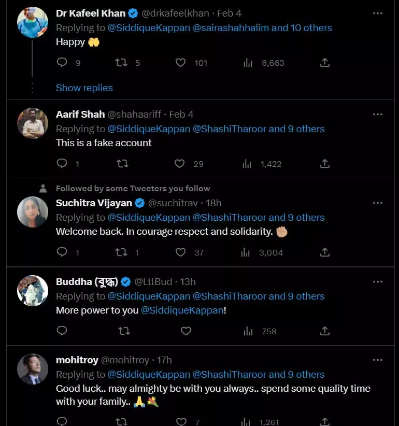Retweet Suchitra Vijayan's reply
This screenshot has height=426, width=399.
pos(121,252)
